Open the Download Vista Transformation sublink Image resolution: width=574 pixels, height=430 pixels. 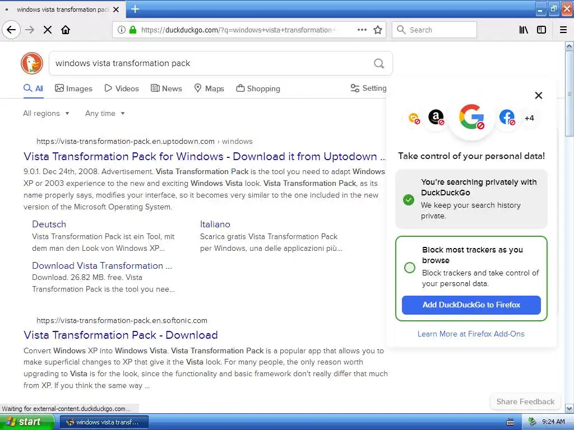point(102,265)
